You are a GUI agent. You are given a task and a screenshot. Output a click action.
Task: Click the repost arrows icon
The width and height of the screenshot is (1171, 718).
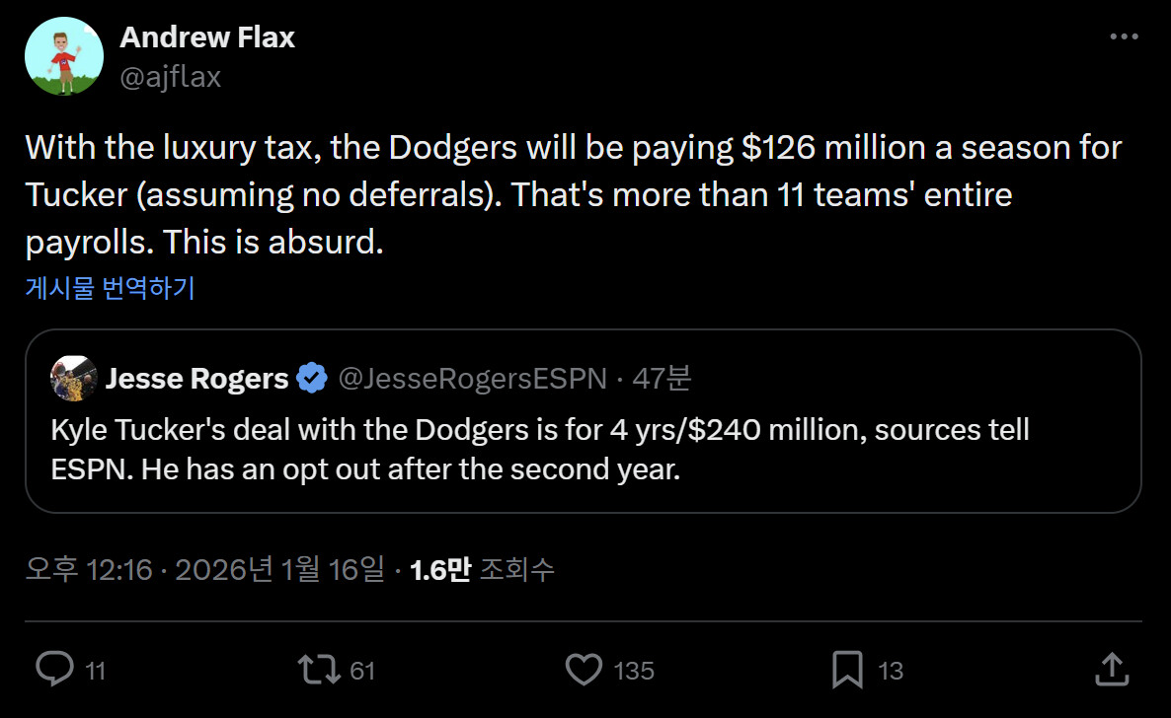[x=317, y=670]
